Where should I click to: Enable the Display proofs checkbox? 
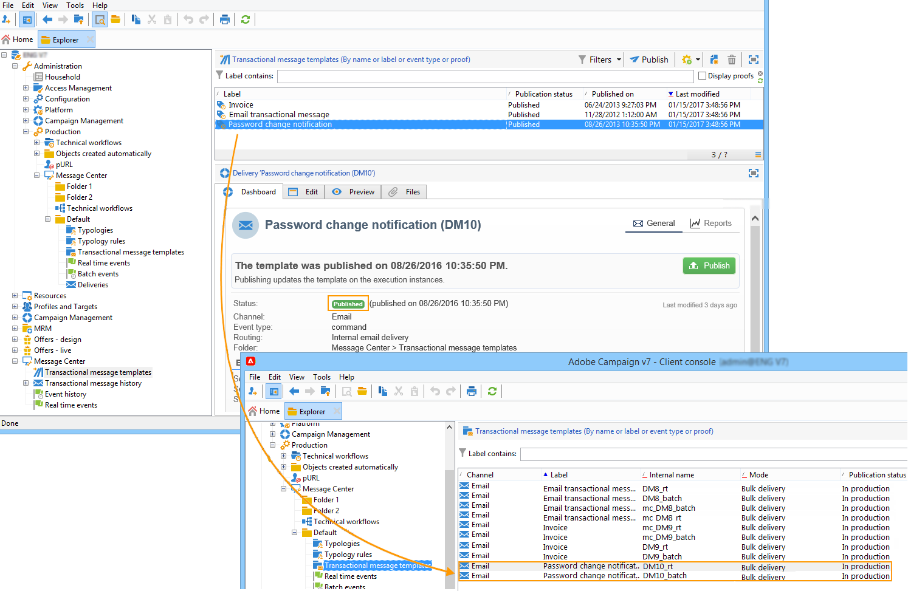703,76
